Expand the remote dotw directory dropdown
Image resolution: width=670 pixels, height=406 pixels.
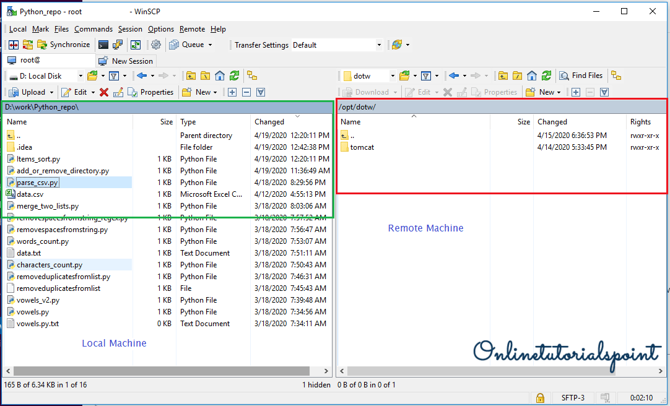[392, 76]
